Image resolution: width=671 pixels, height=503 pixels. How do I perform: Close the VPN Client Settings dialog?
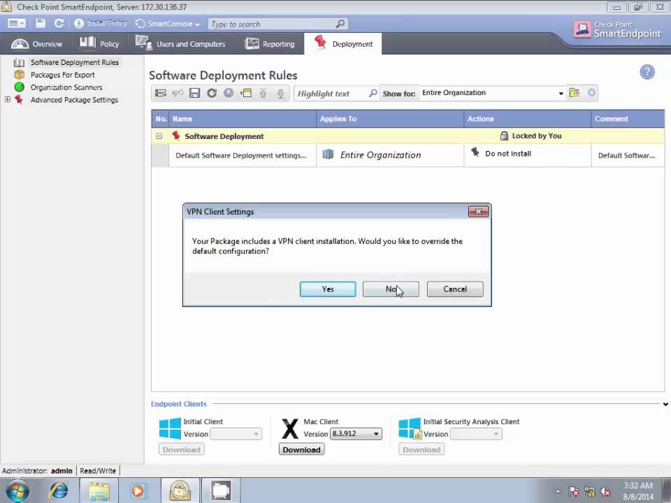[478, 211]
